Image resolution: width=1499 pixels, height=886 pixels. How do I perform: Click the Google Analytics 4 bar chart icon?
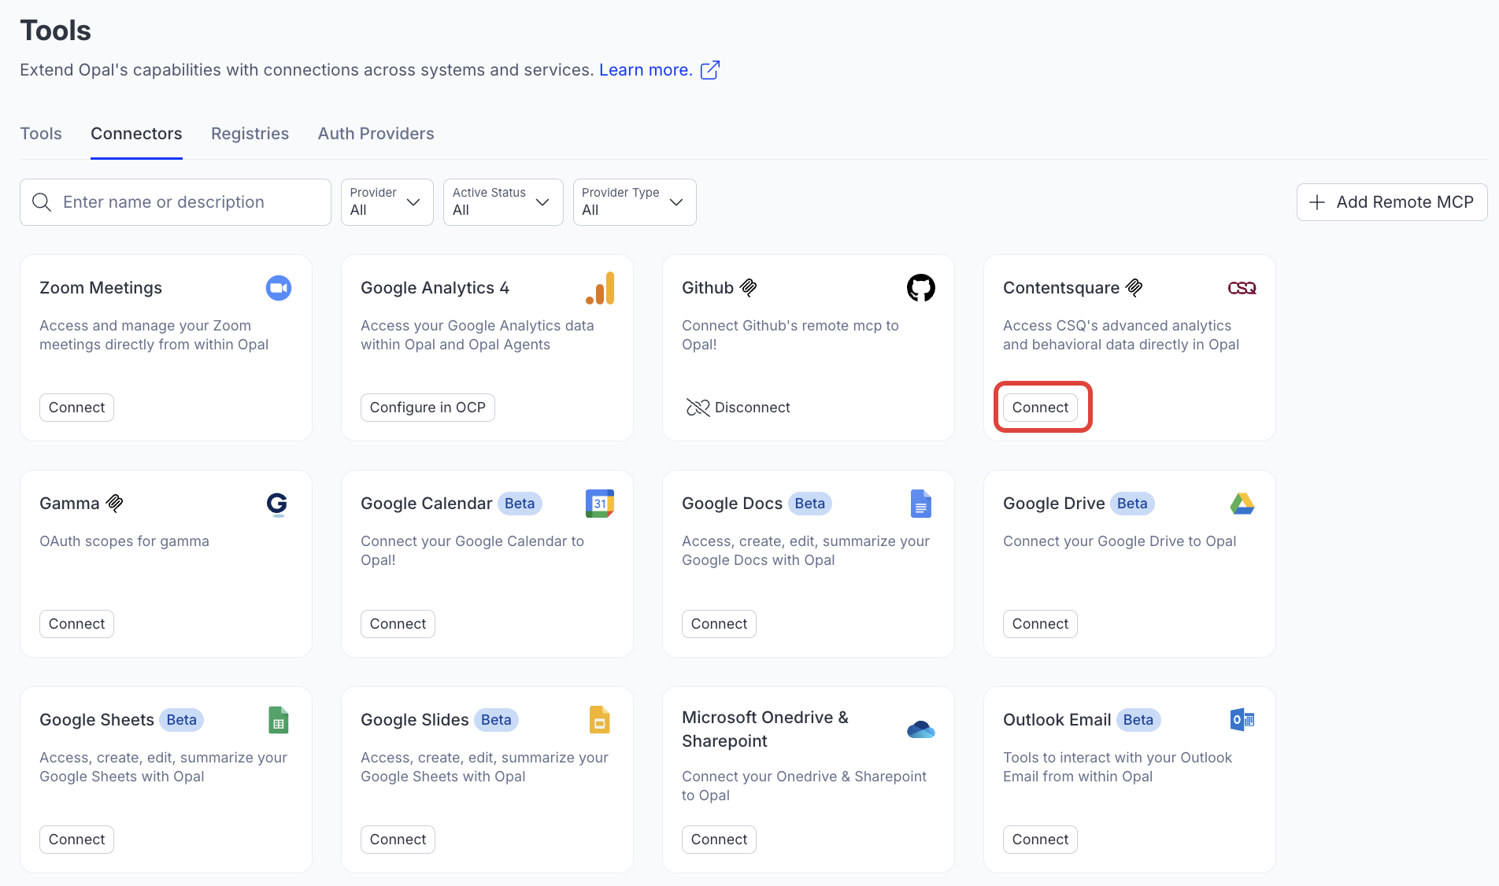coord(600,288)
